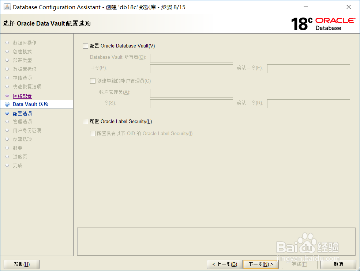Viewport: 360px width, 271px height.
Task: Click the step node icon beside 网络配置
Action: [x=7, y=95]
